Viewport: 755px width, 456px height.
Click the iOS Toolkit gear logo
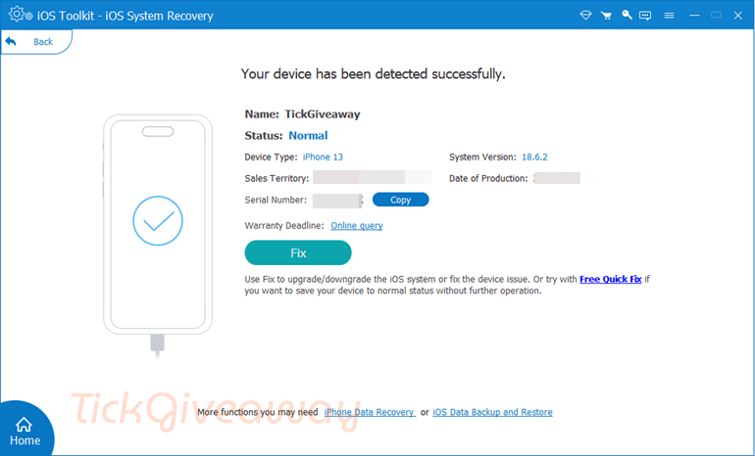[21, 15]
